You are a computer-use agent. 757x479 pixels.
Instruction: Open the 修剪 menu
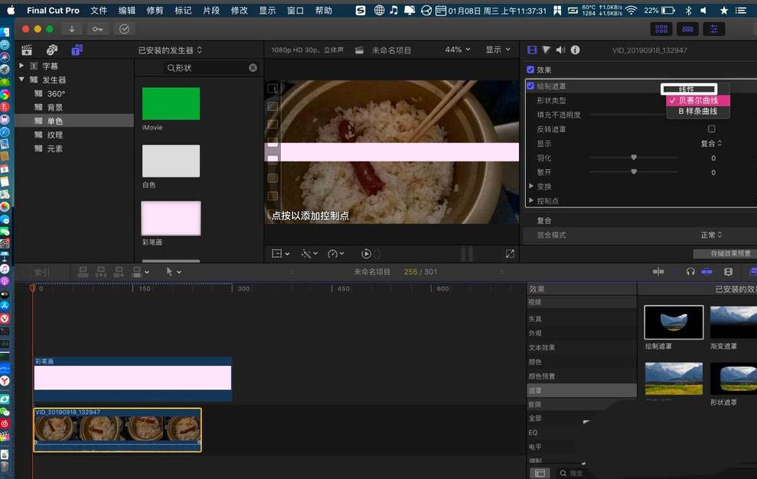[155, 10]
